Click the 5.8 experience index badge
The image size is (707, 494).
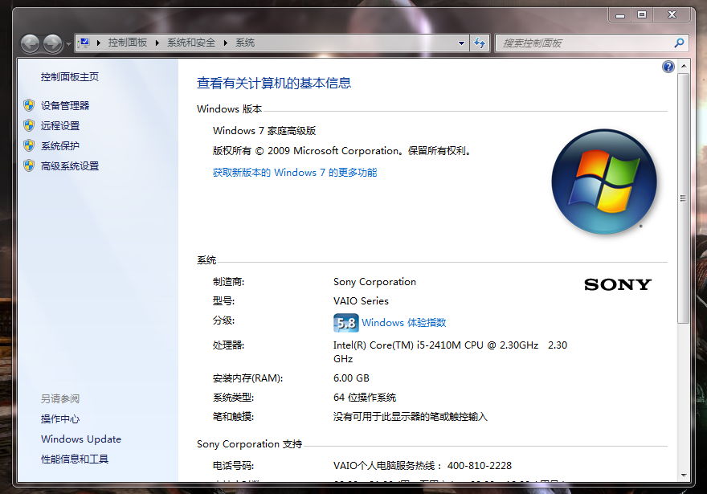click(345, 323)
